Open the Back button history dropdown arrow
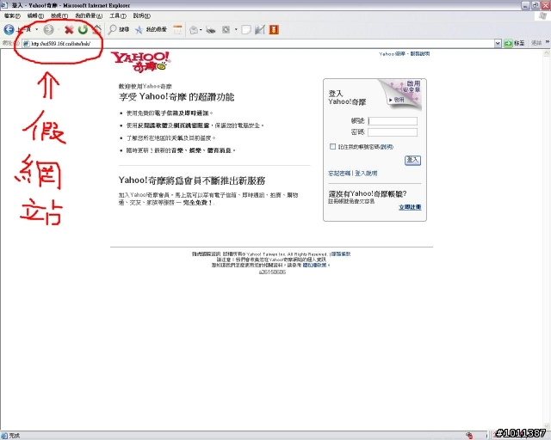 coord(36,30)
